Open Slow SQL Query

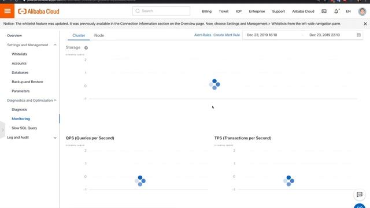click(x=24, y=128)
